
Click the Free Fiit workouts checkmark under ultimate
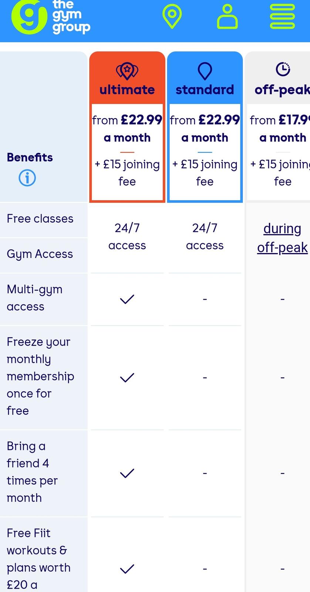tap(127, 569)
